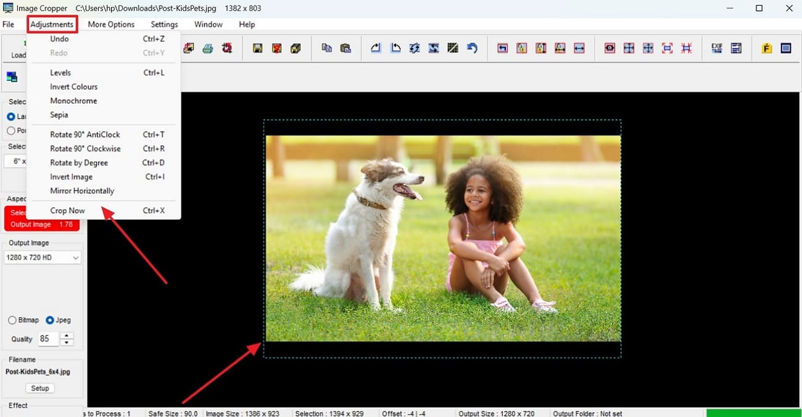Open the EXIF information tool

717,48
